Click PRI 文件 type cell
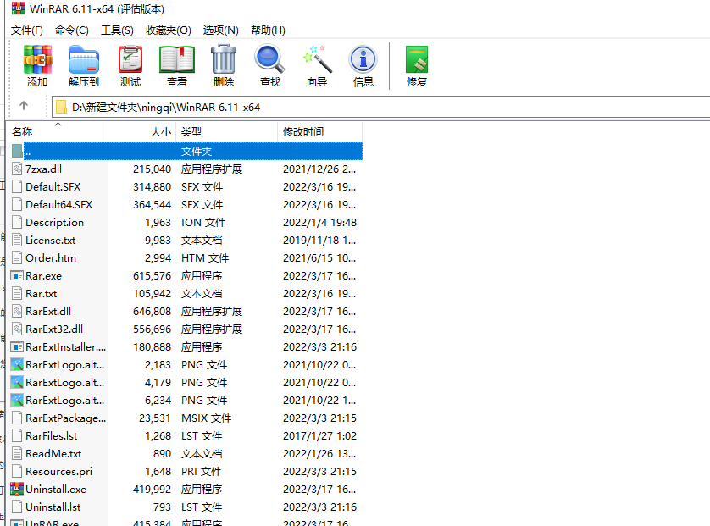The image size is (710, 526). click(x=201, y=471)
